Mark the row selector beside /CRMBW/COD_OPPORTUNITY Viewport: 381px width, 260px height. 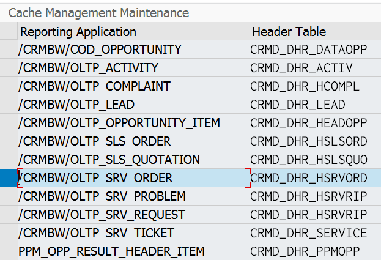9,50
